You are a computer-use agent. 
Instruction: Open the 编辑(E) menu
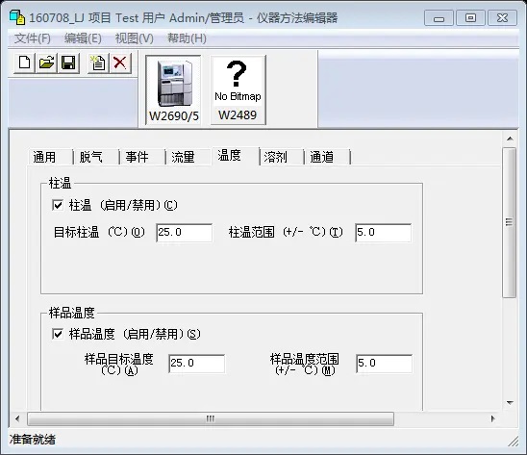83,38
